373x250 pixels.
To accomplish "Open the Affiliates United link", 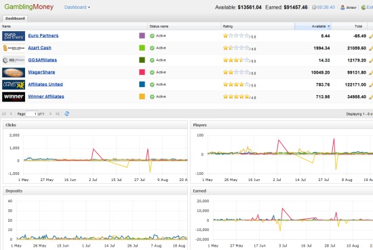I will coord(45,84).
